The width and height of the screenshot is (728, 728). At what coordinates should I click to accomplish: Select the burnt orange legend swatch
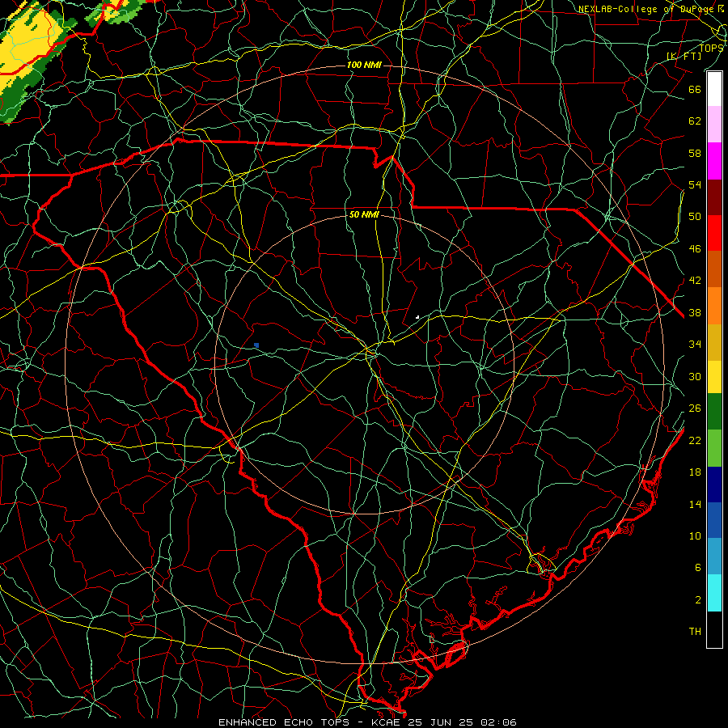714,269
